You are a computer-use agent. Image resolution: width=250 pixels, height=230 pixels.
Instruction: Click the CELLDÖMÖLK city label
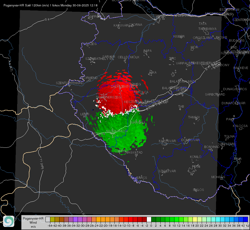point(128,57)
